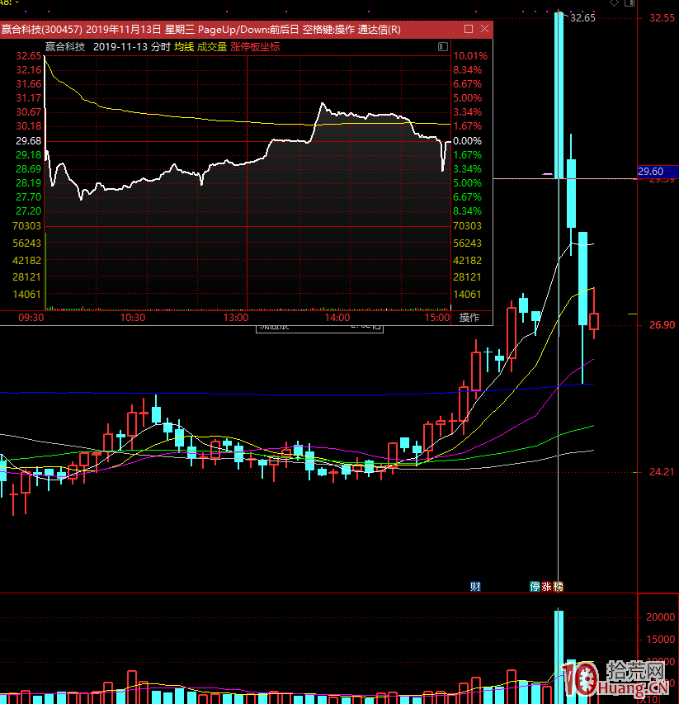Click the 榜 leaderboard event marker
The image size is (679, 704).
[x=558, y=587]
